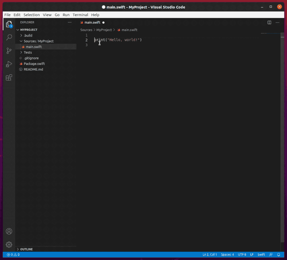Click the errors and warnings status indicator
The width and height of the screenshot is (287, 260).
click(13, 254)
